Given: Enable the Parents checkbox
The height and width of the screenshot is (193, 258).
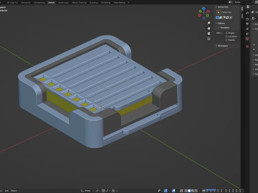Looking at the screenshot, I should [226, 40].
